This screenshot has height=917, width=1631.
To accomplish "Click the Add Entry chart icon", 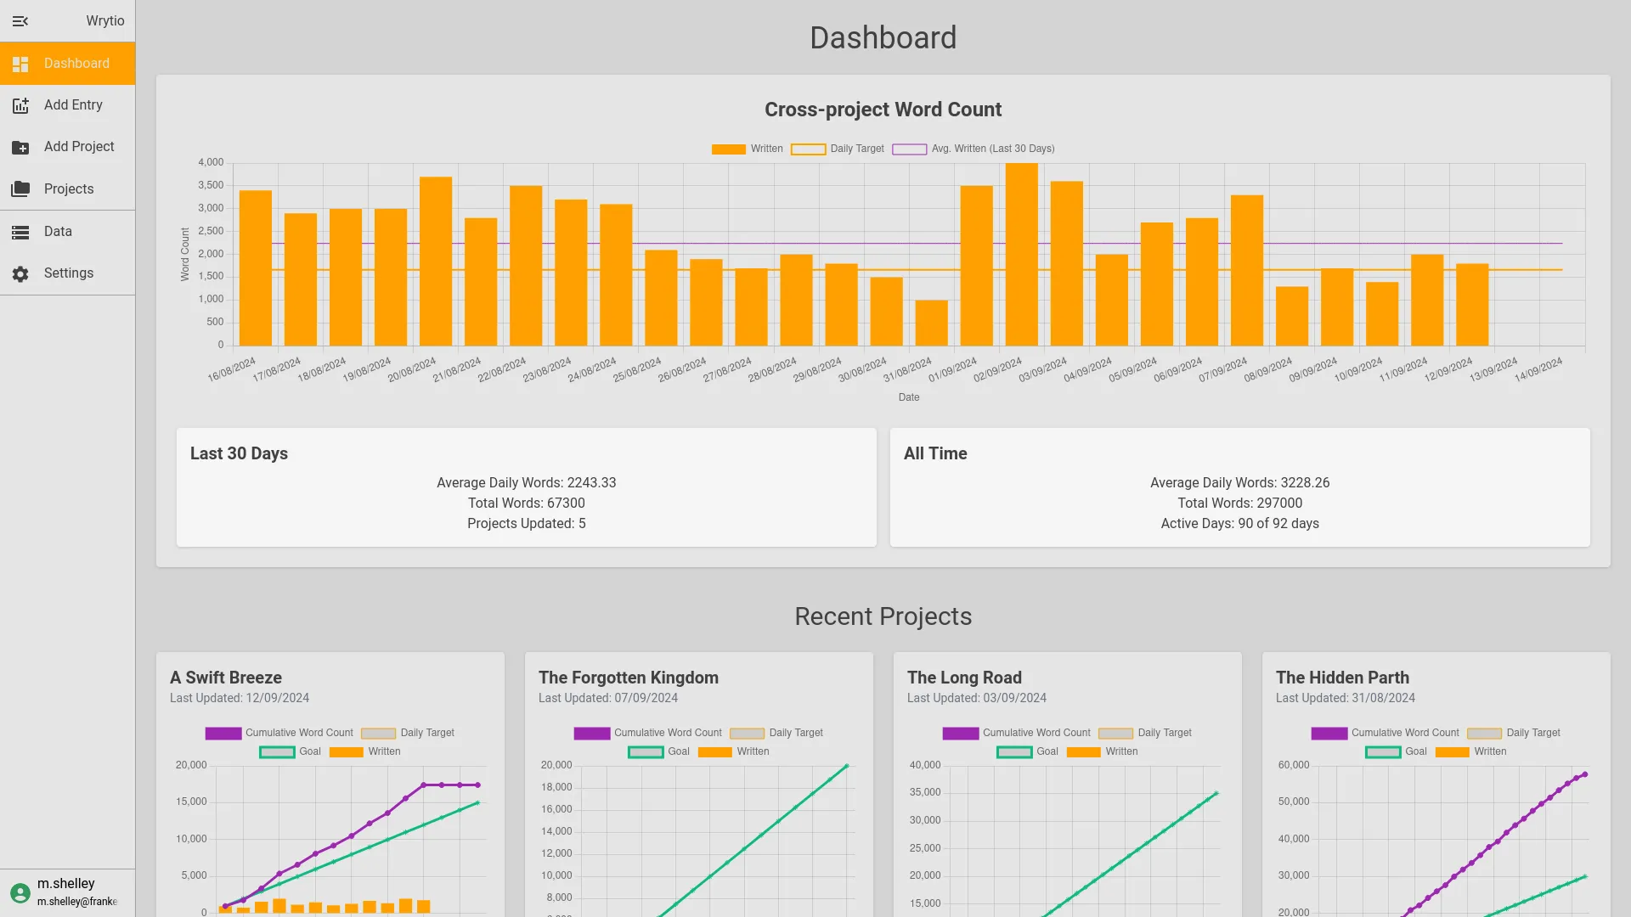I will click(20, 104).
